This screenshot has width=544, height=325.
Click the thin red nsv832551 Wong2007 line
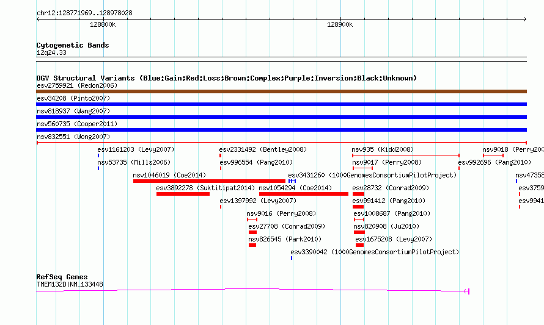click(281, 143)
